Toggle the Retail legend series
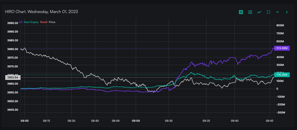The height and width of the screenshot is (130, 297). pos(44,22)
